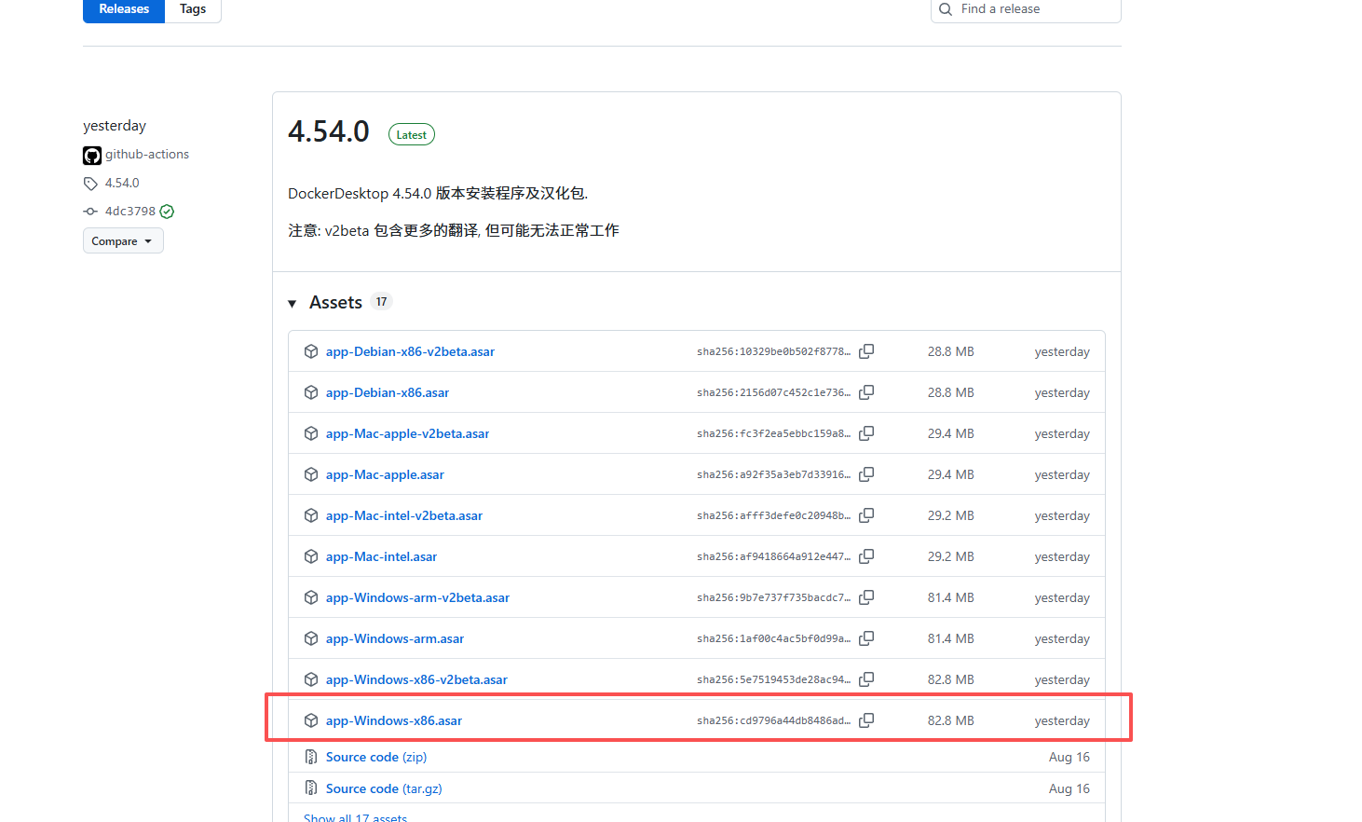Download app-Debian-x86.asar

click(388, 392)
